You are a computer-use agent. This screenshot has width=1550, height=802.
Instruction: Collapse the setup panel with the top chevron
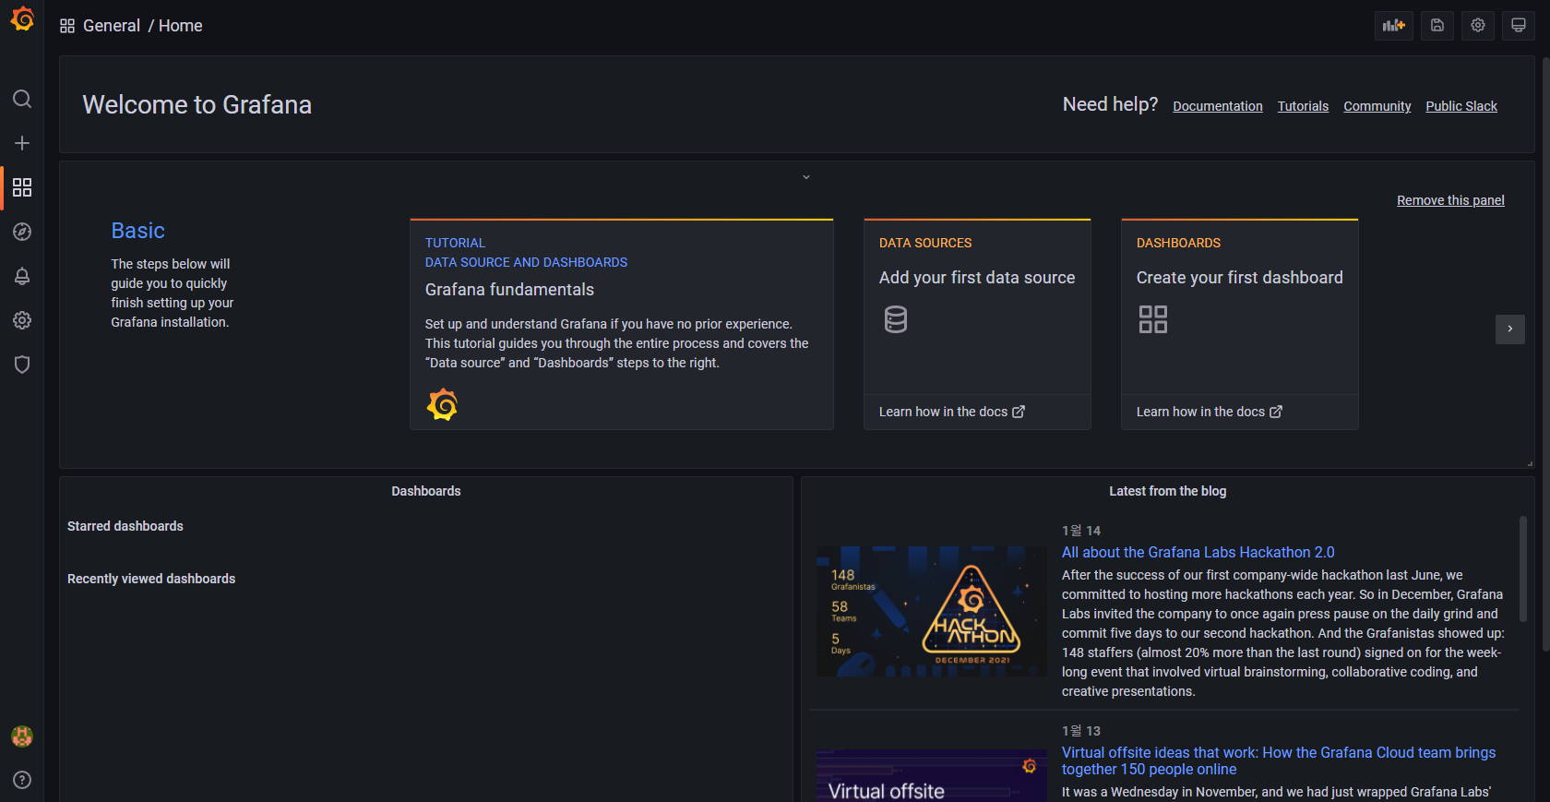point(806,176)
